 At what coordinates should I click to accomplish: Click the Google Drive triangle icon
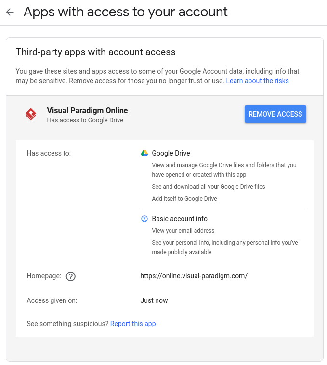point(144,153)
